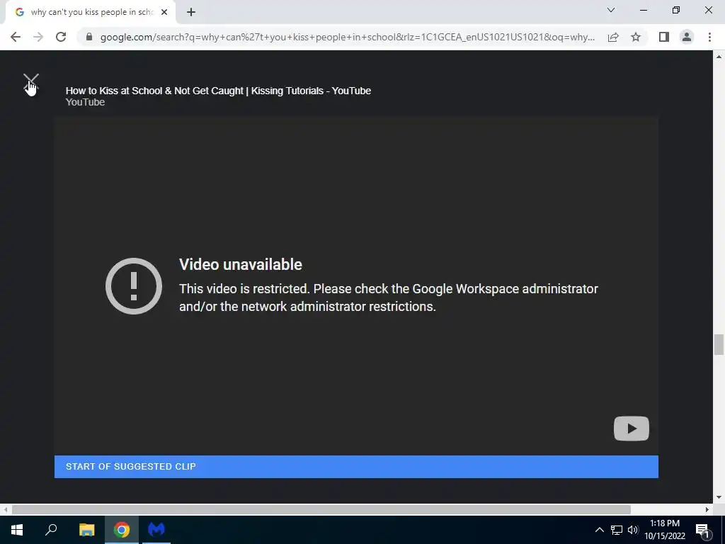Click the horizontal scrollbar thumb

321,509
